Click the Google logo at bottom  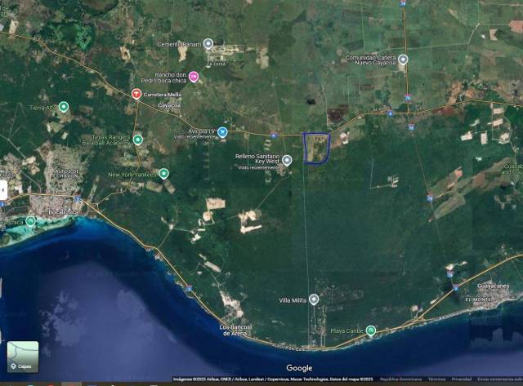(x=299, y=368)
